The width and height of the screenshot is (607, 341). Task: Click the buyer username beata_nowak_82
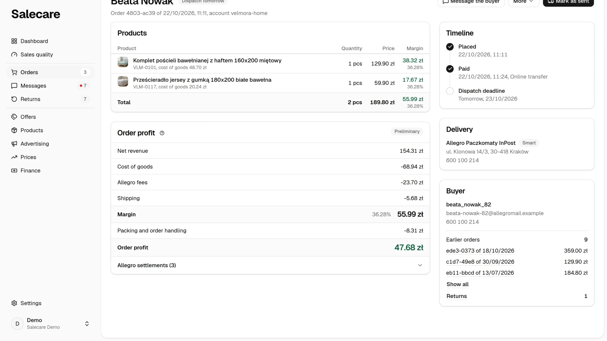coord(469,205)
